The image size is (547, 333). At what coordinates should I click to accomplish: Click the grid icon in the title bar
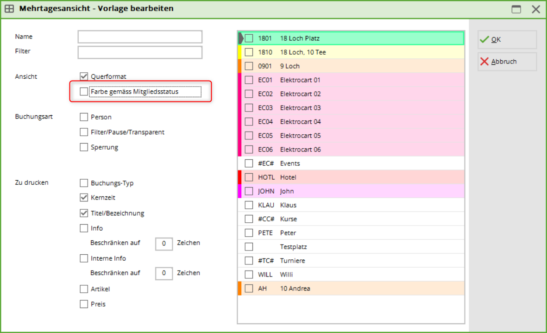click(9, 9)
